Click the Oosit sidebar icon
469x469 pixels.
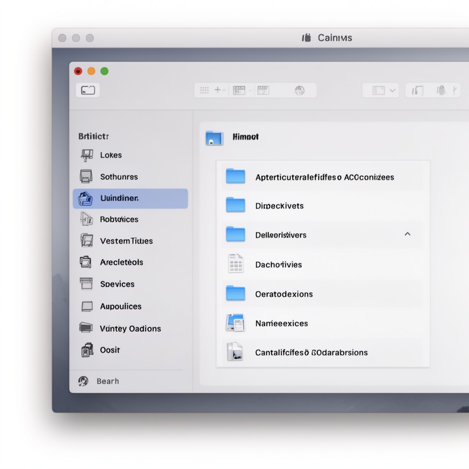pyautogui.click(x=87, y=350)
